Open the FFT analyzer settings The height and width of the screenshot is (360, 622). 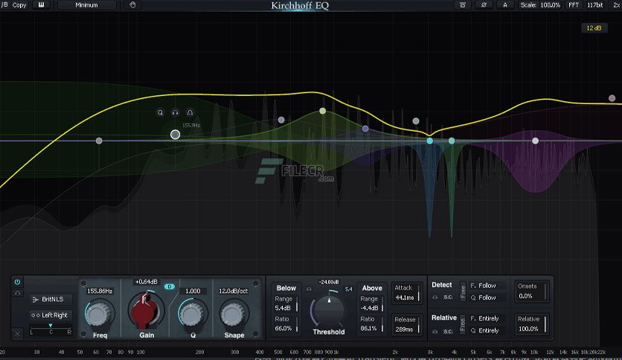[x=574, y=4]
